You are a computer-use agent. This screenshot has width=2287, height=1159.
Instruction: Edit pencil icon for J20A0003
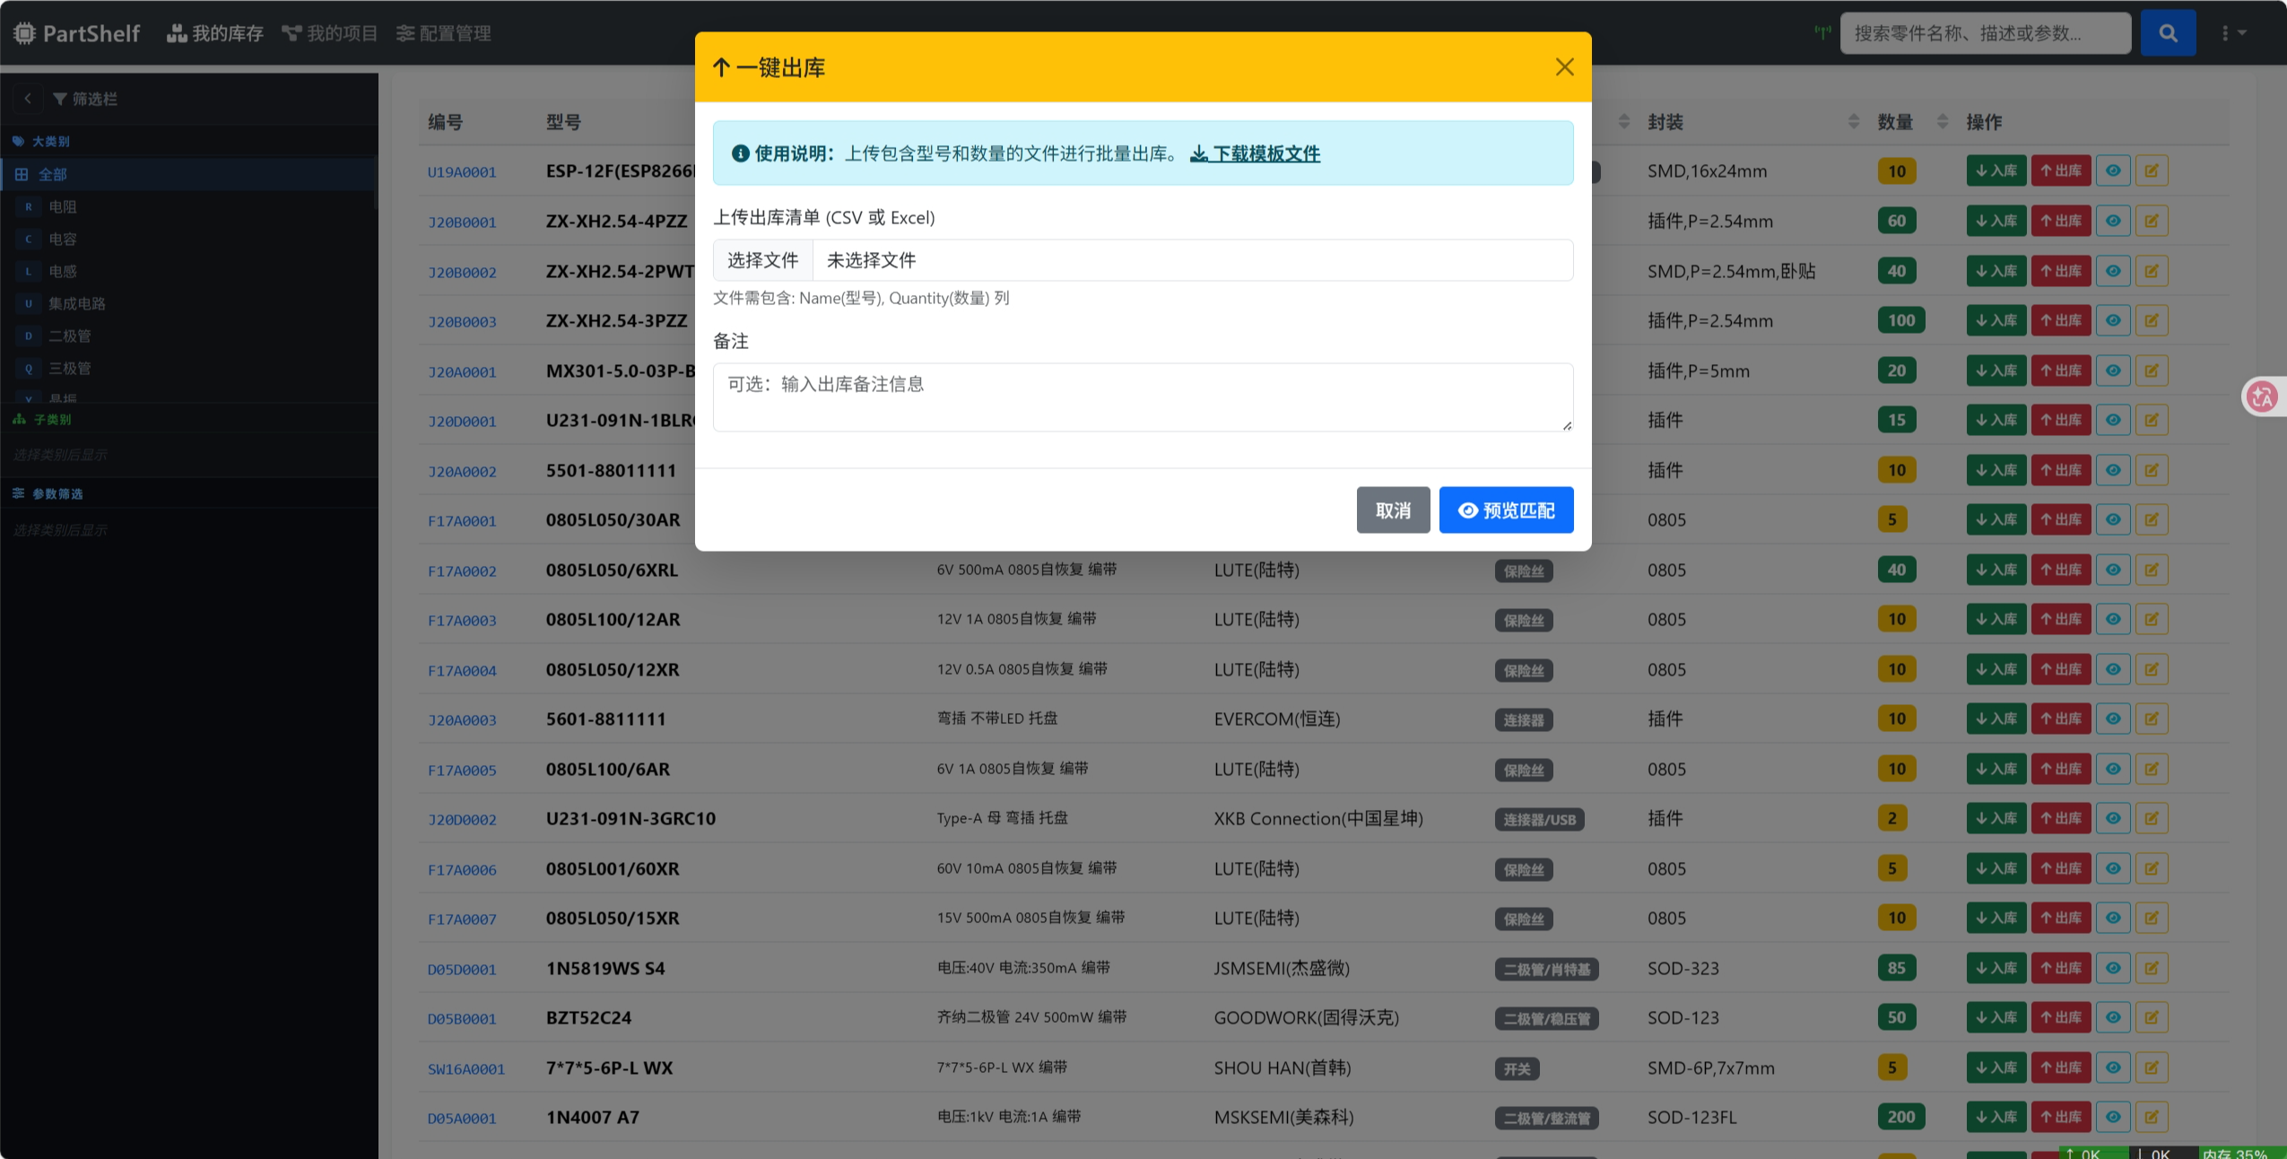click(2152, 719)
